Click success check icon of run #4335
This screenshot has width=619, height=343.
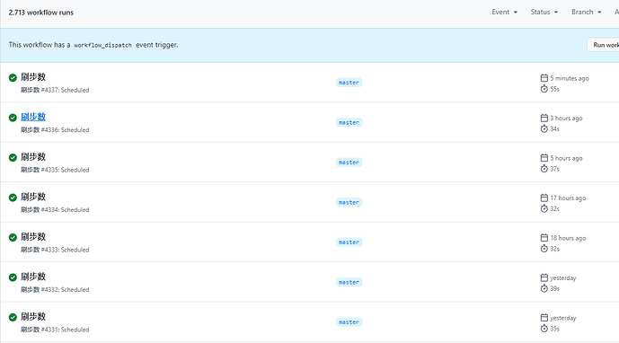[13, 157]
